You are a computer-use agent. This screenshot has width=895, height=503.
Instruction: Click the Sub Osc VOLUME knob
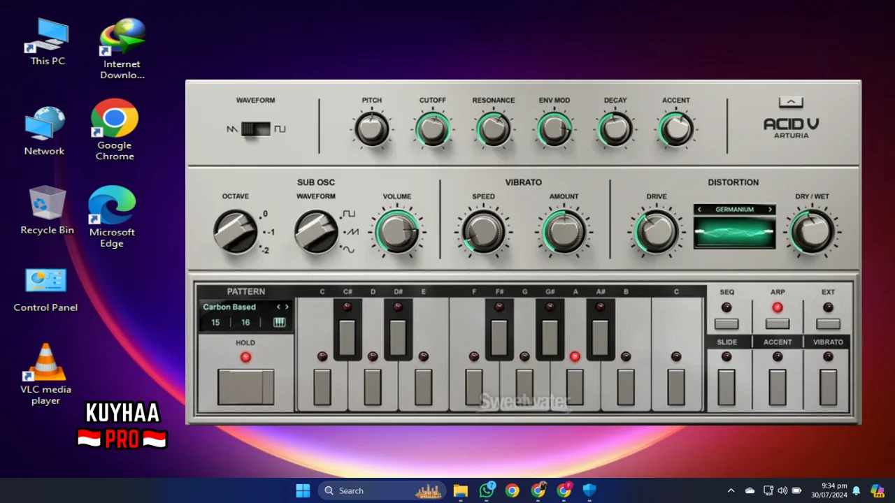pyautogui.click(x=397, y=232)
